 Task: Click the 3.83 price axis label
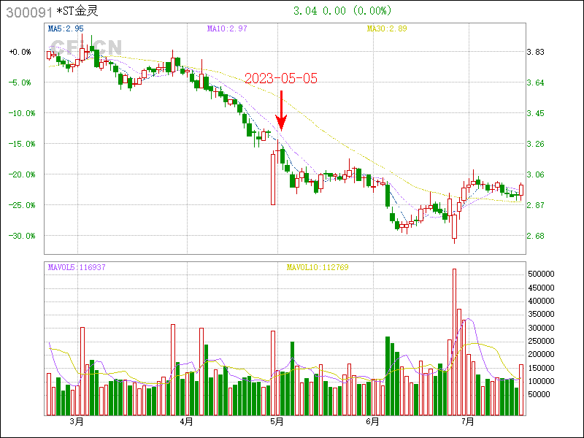(x=536, y=52)
